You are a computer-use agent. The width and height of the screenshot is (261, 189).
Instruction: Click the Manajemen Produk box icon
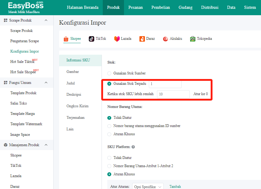click(6, 145)
